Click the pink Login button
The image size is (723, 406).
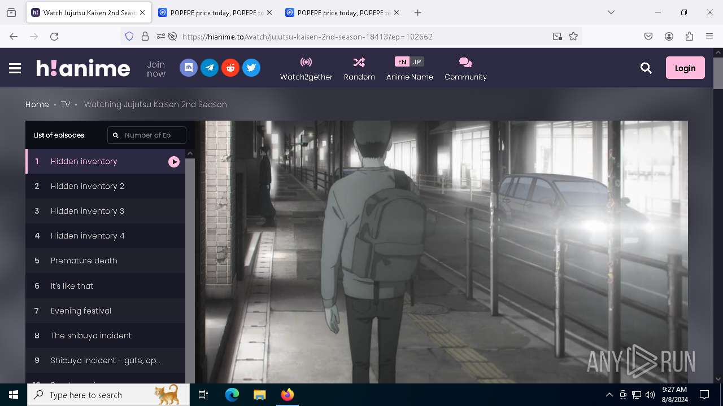pos(685,68)
